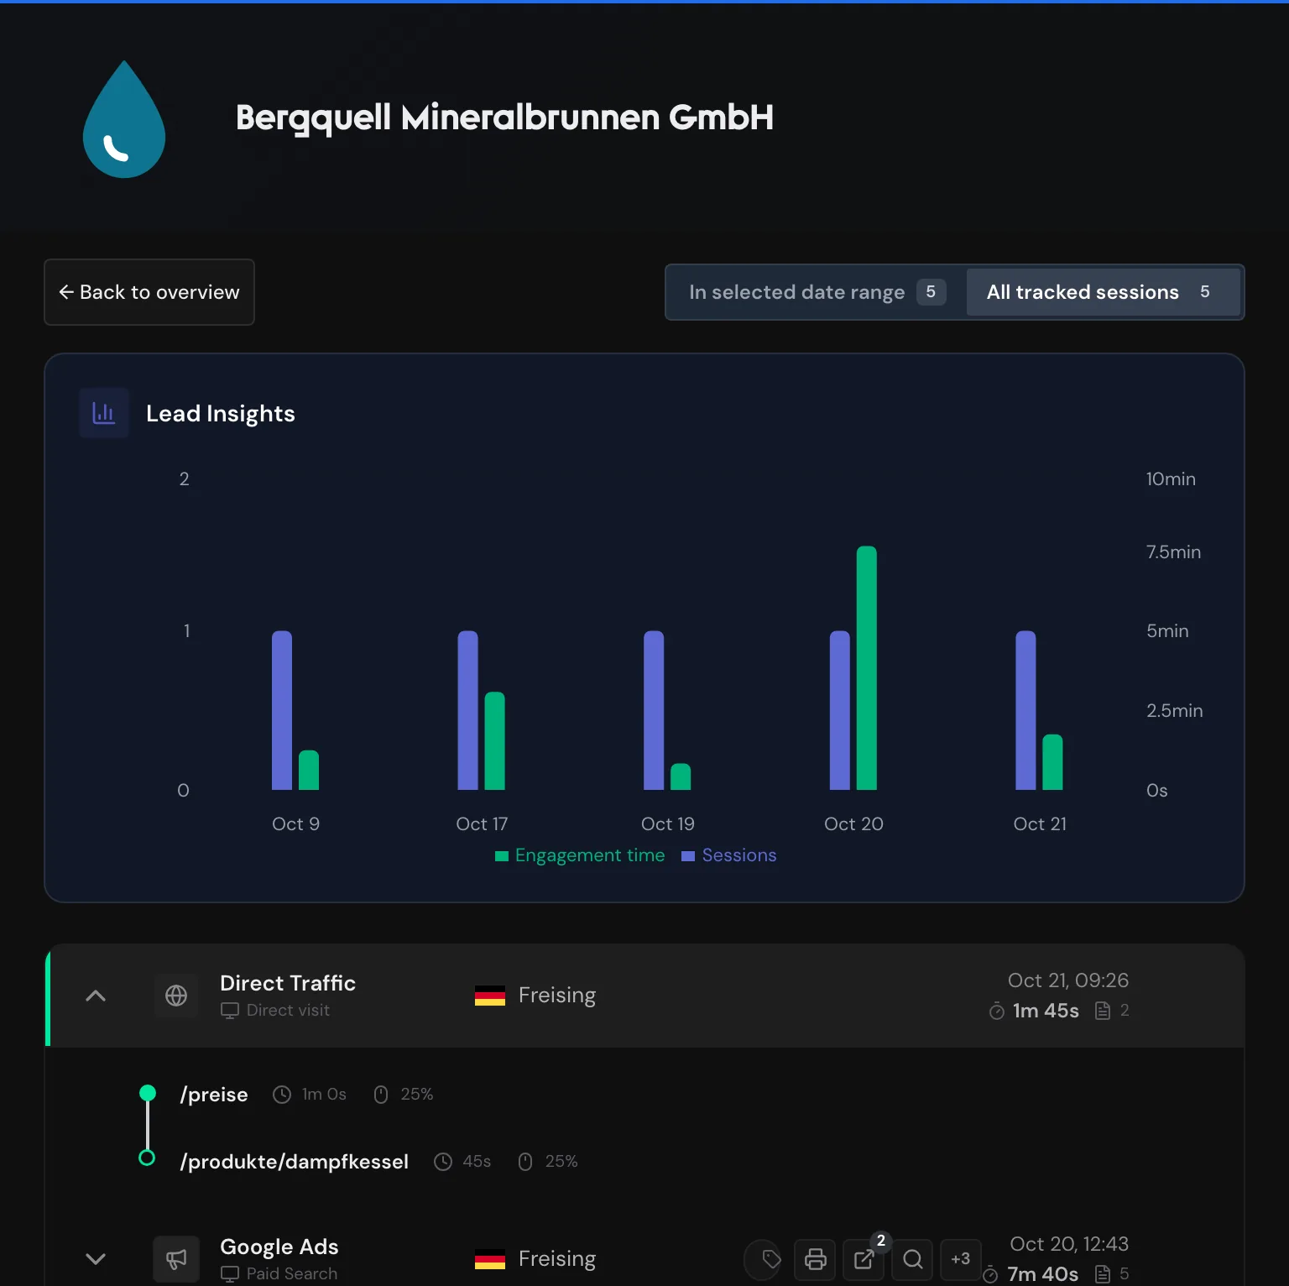Viewport: 1289px width, 1286px height.
Task: Toggle the Sessions legend series
Action: click(x=729, y=855)
